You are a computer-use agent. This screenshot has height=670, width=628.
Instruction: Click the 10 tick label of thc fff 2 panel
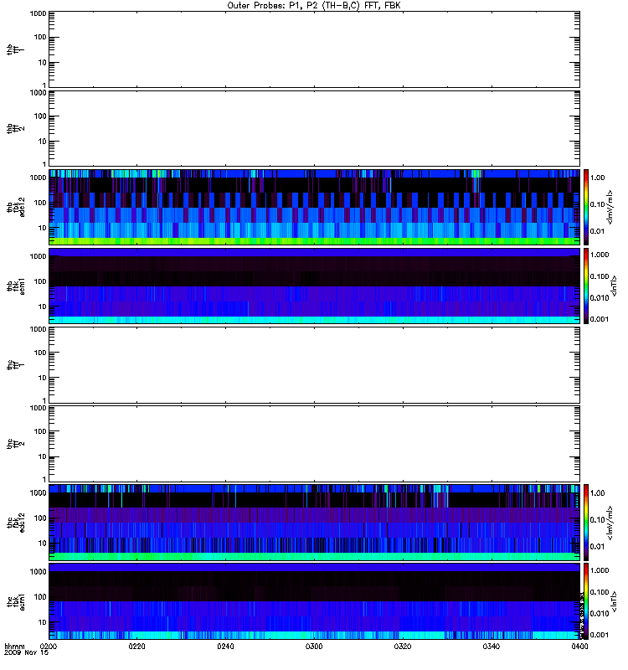click(43, 456)
